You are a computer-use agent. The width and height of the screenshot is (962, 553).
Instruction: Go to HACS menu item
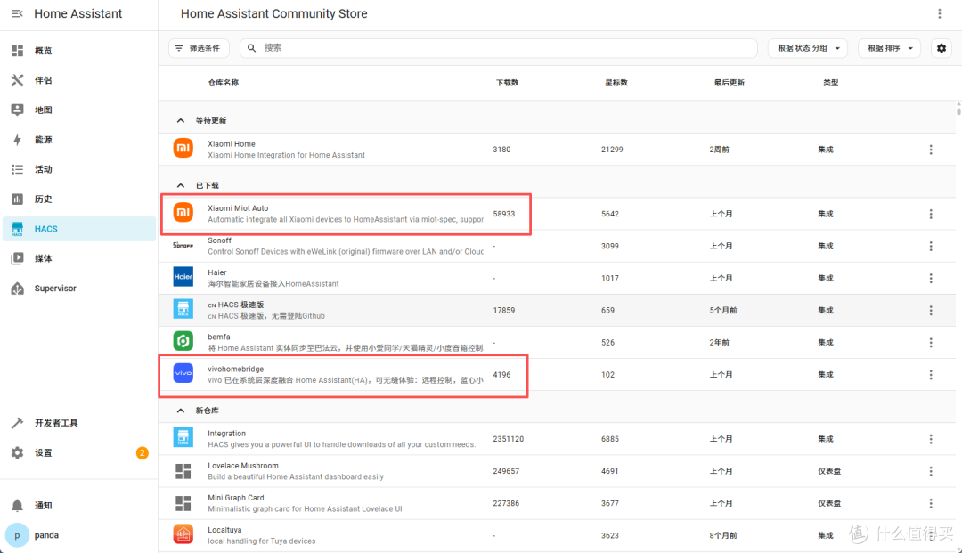pos(79,229)
